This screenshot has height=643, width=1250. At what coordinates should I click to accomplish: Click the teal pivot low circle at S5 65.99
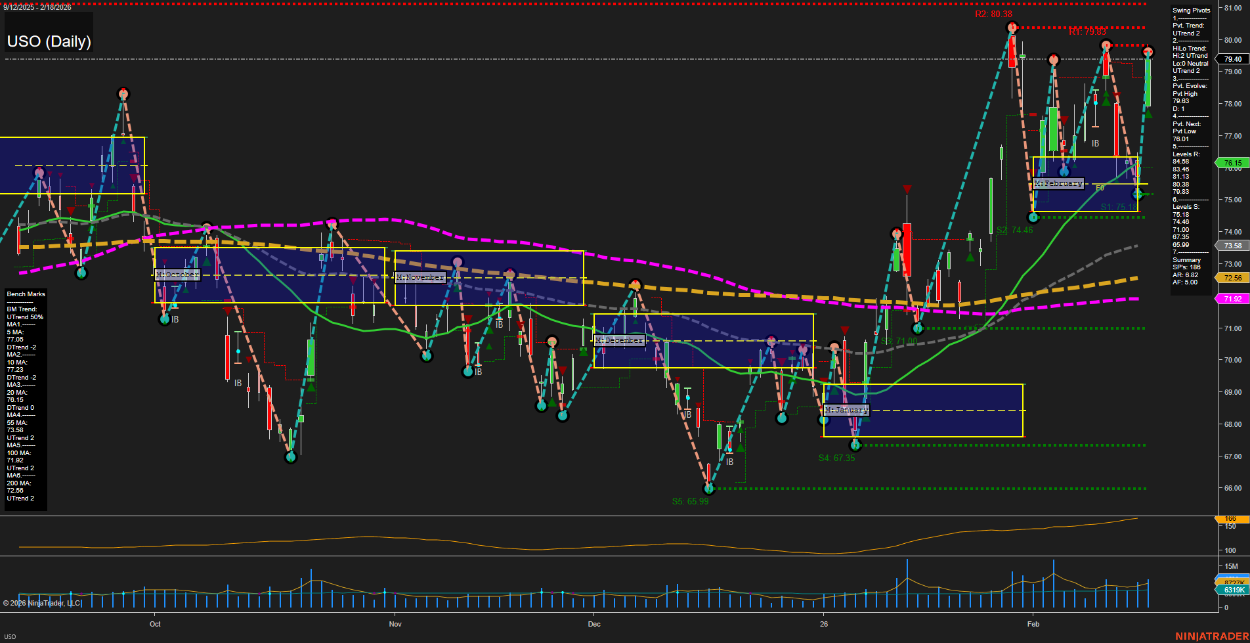(708, 488)
